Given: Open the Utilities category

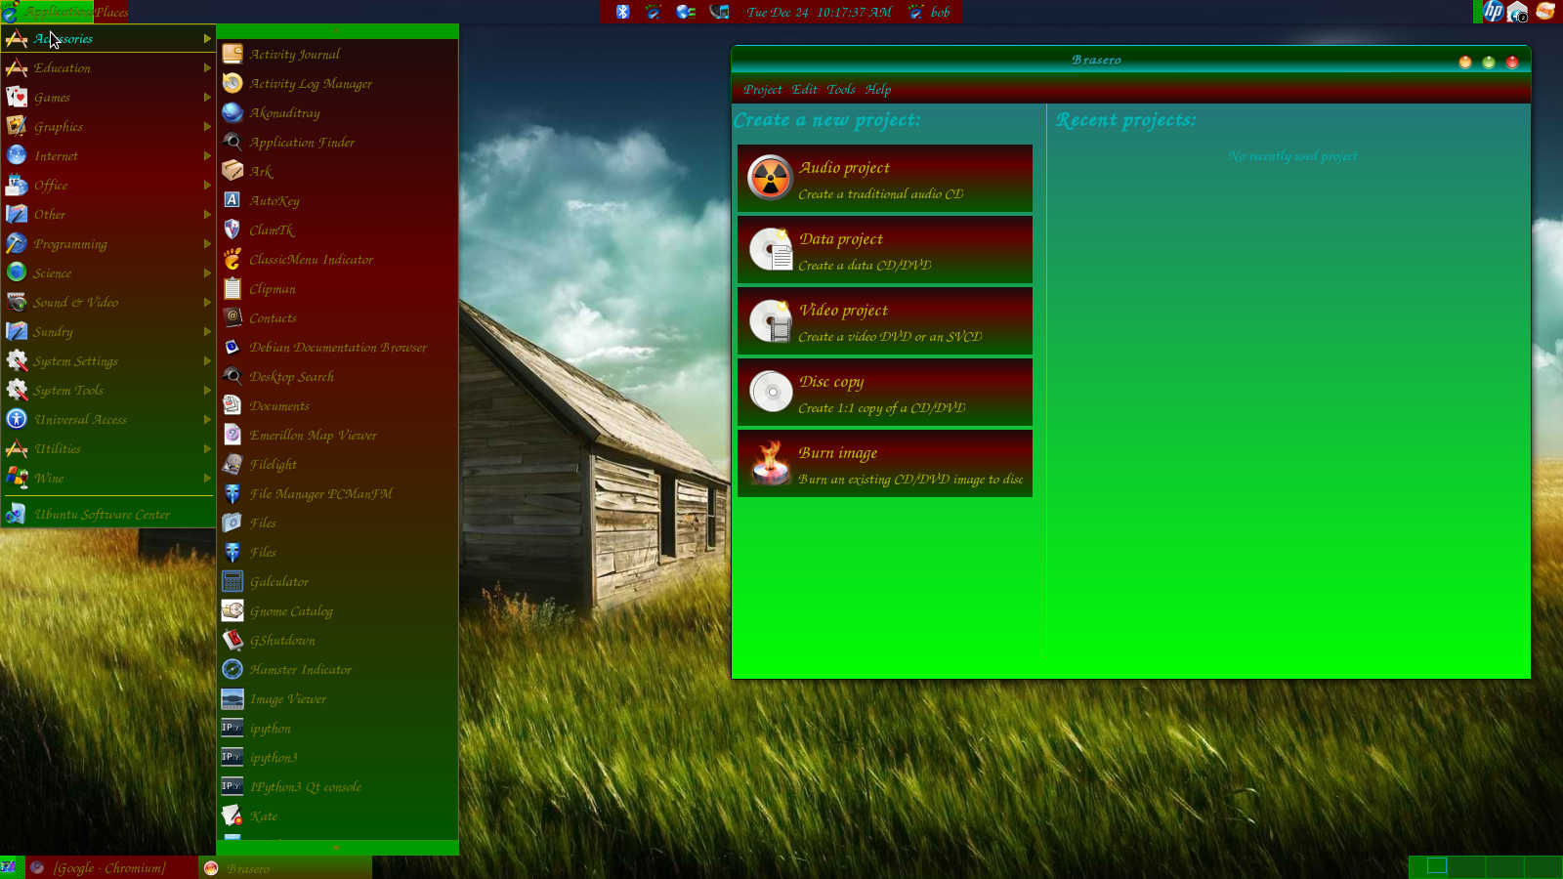Looking at the screenshot, I should coord(107,448).
